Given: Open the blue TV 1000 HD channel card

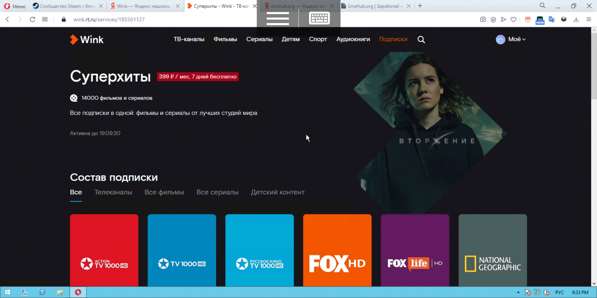Looking at the screenshot, I should [182, 250].
